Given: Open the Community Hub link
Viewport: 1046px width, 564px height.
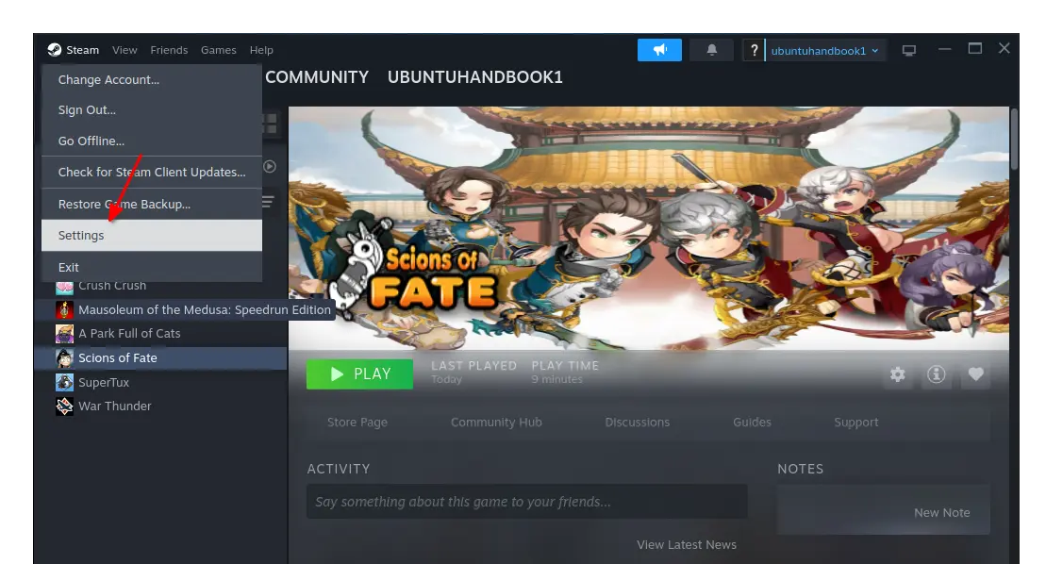Looking at the screenshot, I should [x=496, y=422].
